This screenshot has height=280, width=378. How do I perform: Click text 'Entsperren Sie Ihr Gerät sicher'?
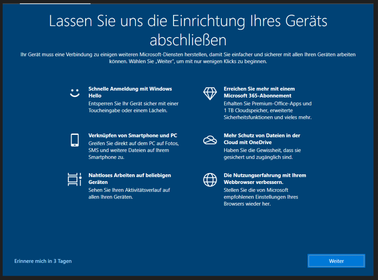pyautogui.click(x=133, y=107)
